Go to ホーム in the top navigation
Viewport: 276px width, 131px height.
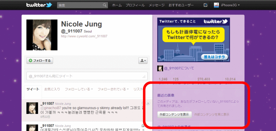pyautogui.click(x=117, y=5)
